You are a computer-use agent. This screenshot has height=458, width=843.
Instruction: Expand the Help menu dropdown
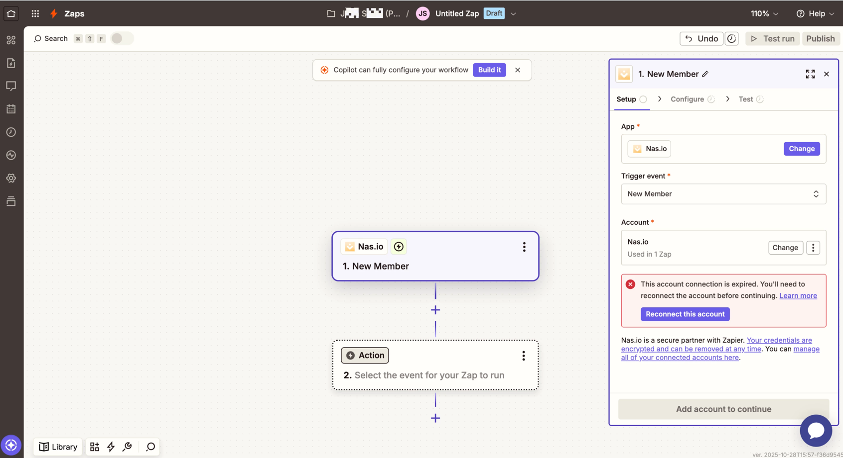816,13
